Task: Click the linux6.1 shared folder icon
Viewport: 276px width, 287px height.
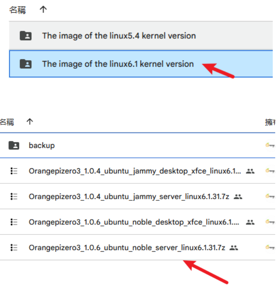Action: [x=26, y=64]
